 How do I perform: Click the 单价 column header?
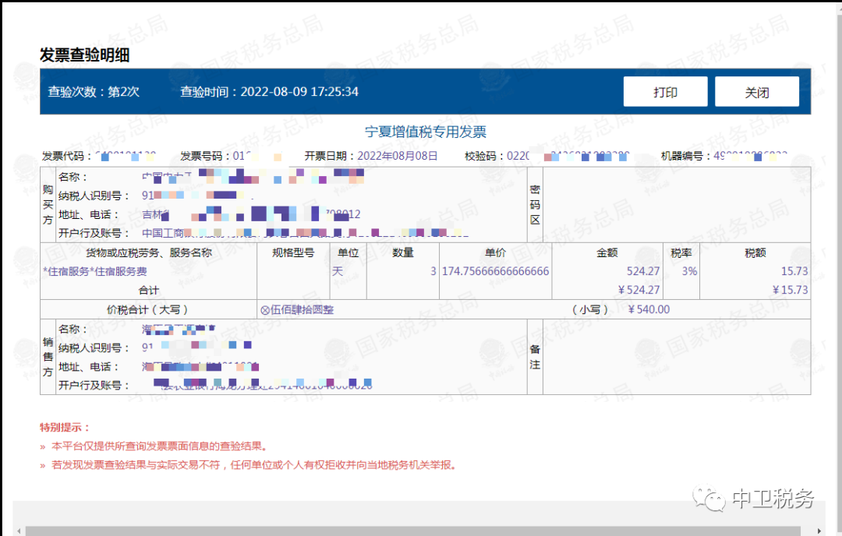495,252
